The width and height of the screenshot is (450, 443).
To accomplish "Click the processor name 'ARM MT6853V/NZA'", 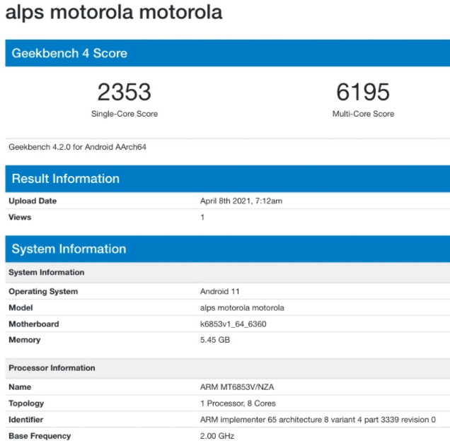I will pyautogui.click(x=237, y=387).
